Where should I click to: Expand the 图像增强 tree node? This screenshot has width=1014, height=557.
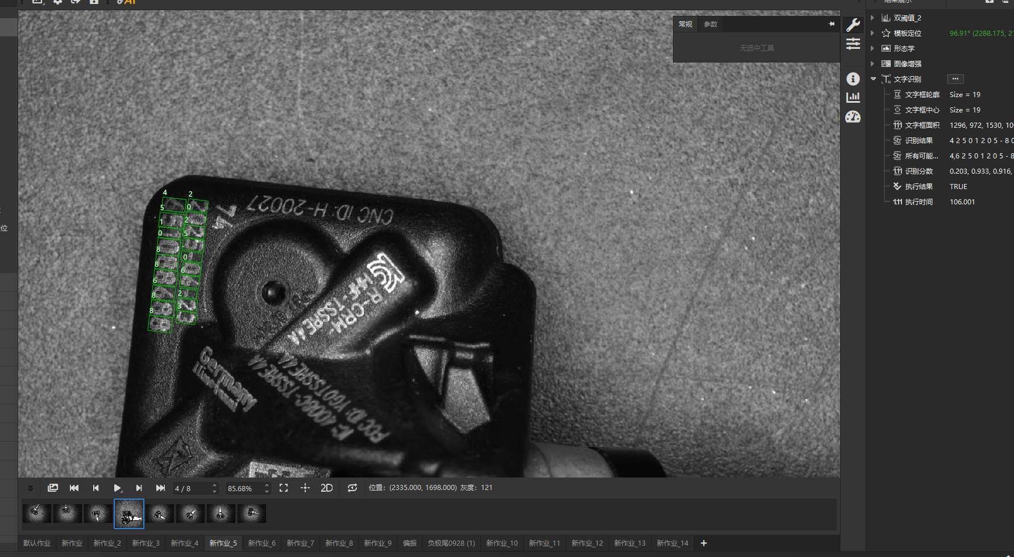[x=872, y=64]
